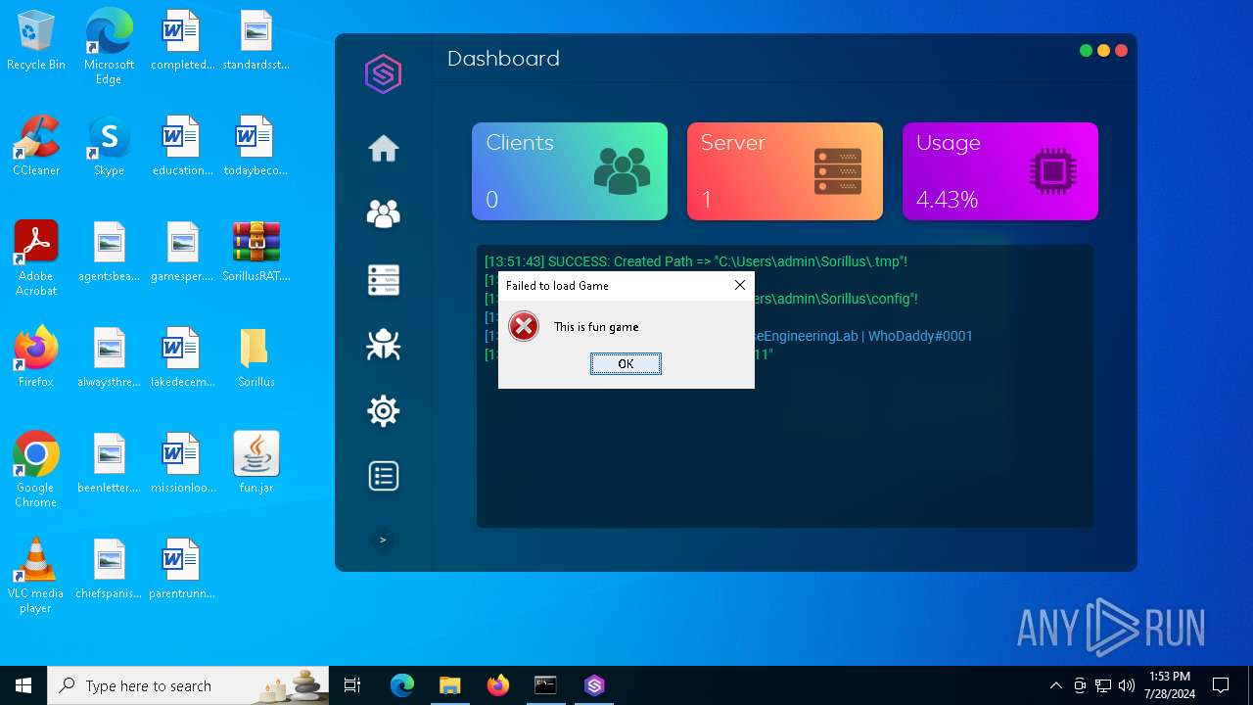Click the yellow window control dot
The image size is (1253, 705).
[x=1103, y=51]
